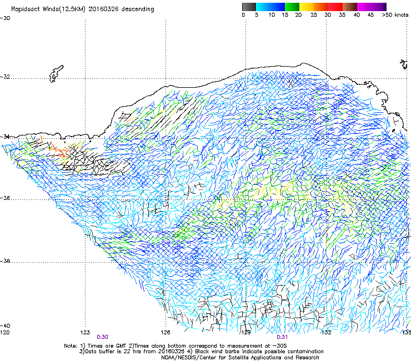Screen dimensions: 411x361
Task: Click the '132' longitude axis label
Action: 326,333
